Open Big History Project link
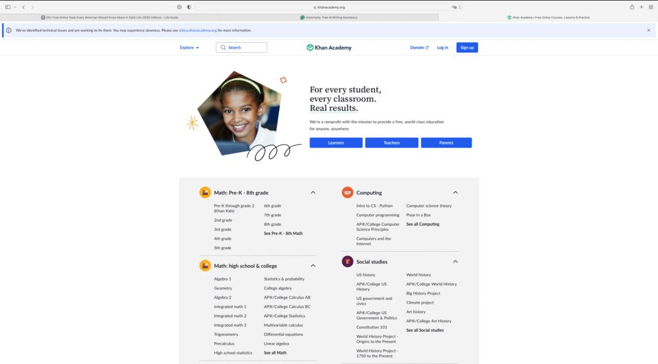658x364 pixels. click(x=423, y=293)
